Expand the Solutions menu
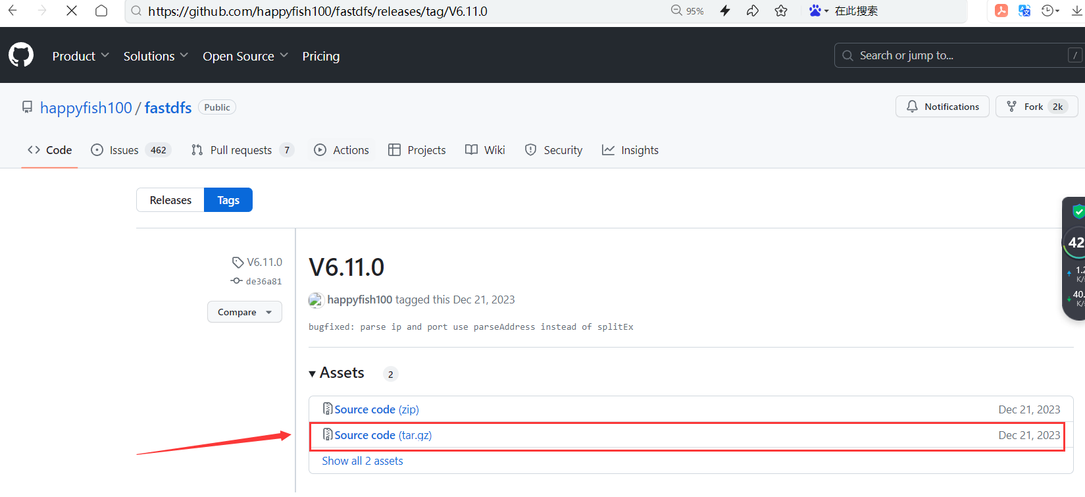Image resolution: width=1085 pixels, height=497 pixels. click(155, 56)
